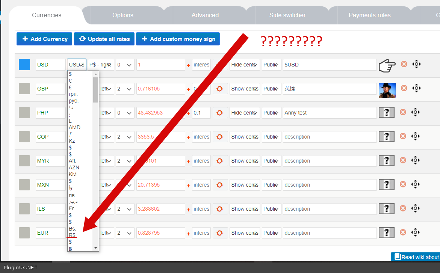Viewport: 440px width, 273px height.
Task: Change the USD pointing-hand flag image
Action: tap(387, 66)
